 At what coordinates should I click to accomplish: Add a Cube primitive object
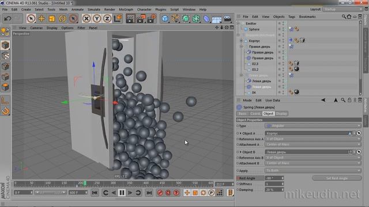[165, 18]
